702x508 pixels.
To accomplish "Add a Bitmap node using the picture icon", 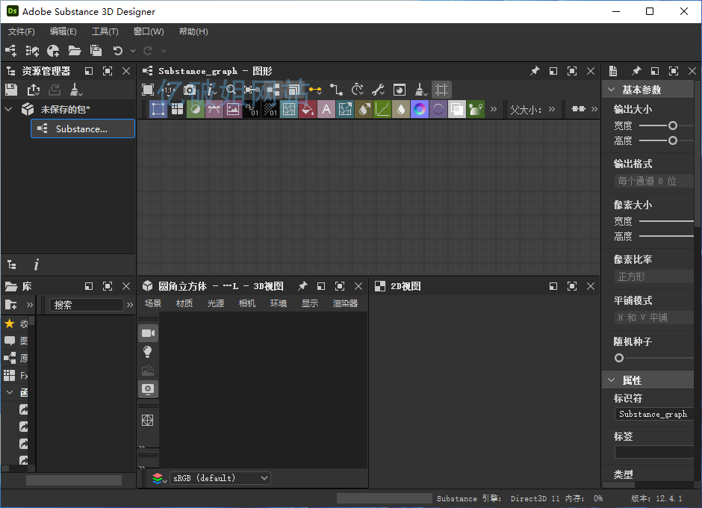I will tap(233, 109).
